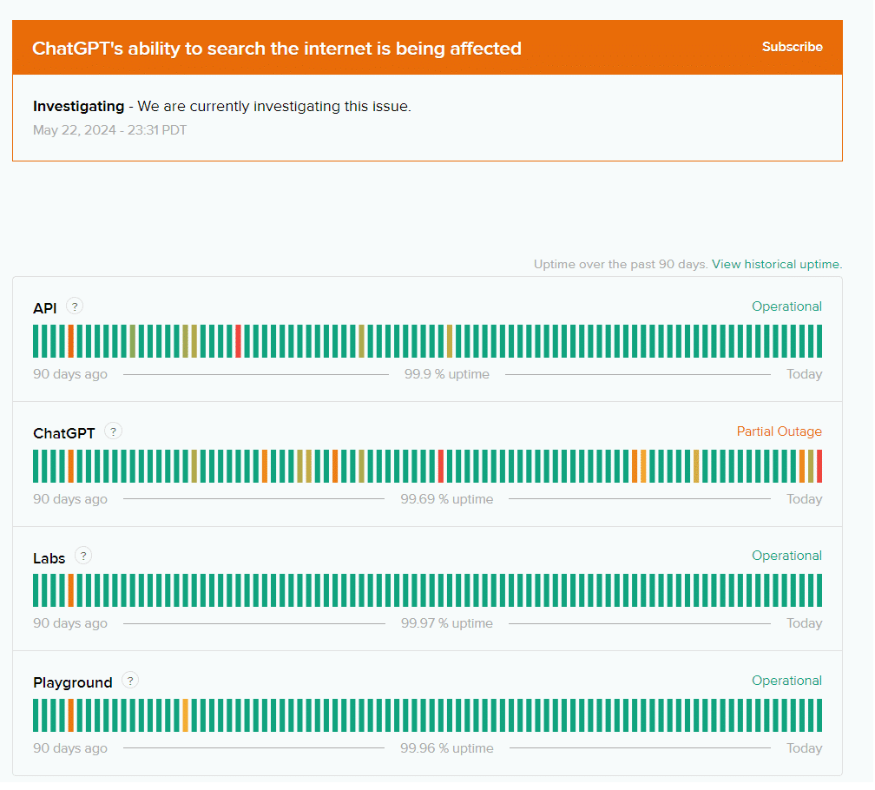This screenshot has width=875, height=790.
Task: Open the Labs help tooltip icon
Action: (83, 556)
